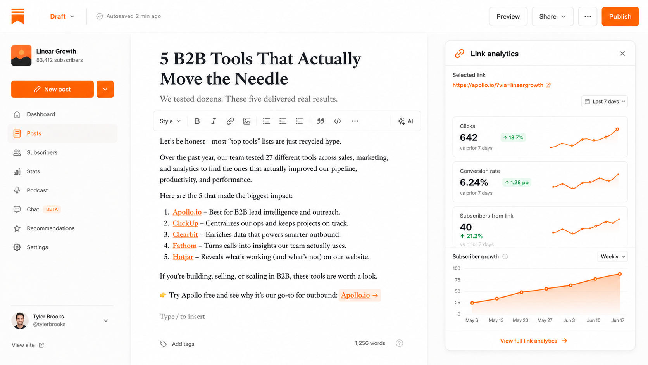The image size is (648, 365).
Task: Click the Fathom link
Action: click(184, 246)
